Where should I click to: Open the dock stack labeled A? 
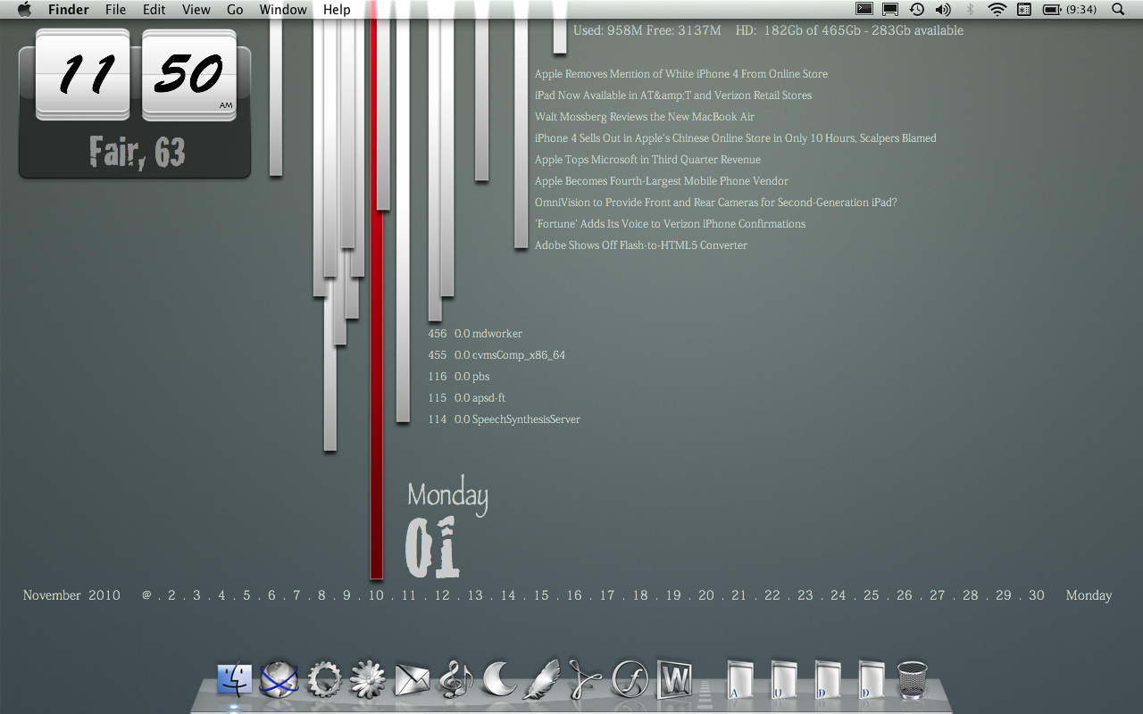(x=740, y=679)
